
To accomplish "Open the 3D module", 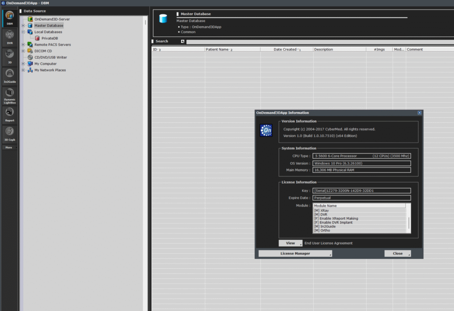I will 10,57.
